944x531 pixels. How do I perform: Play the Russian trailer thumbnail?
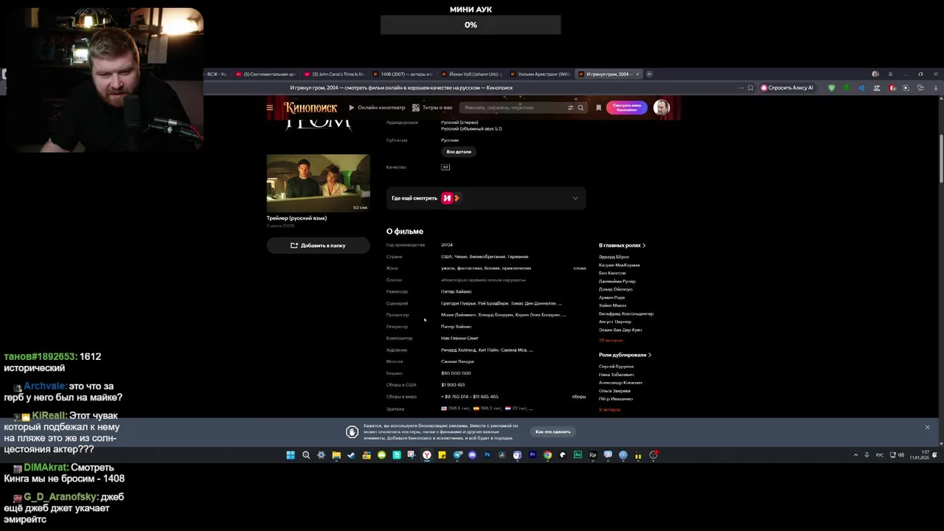click(x=318, y=183)
